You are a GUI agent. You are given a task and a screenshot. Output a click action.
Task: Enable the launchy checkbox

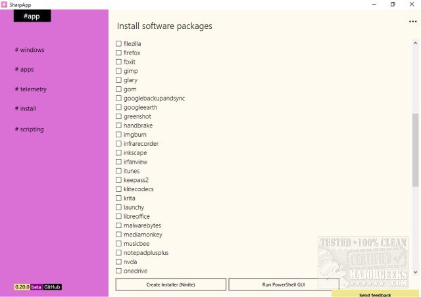point(118,208)
